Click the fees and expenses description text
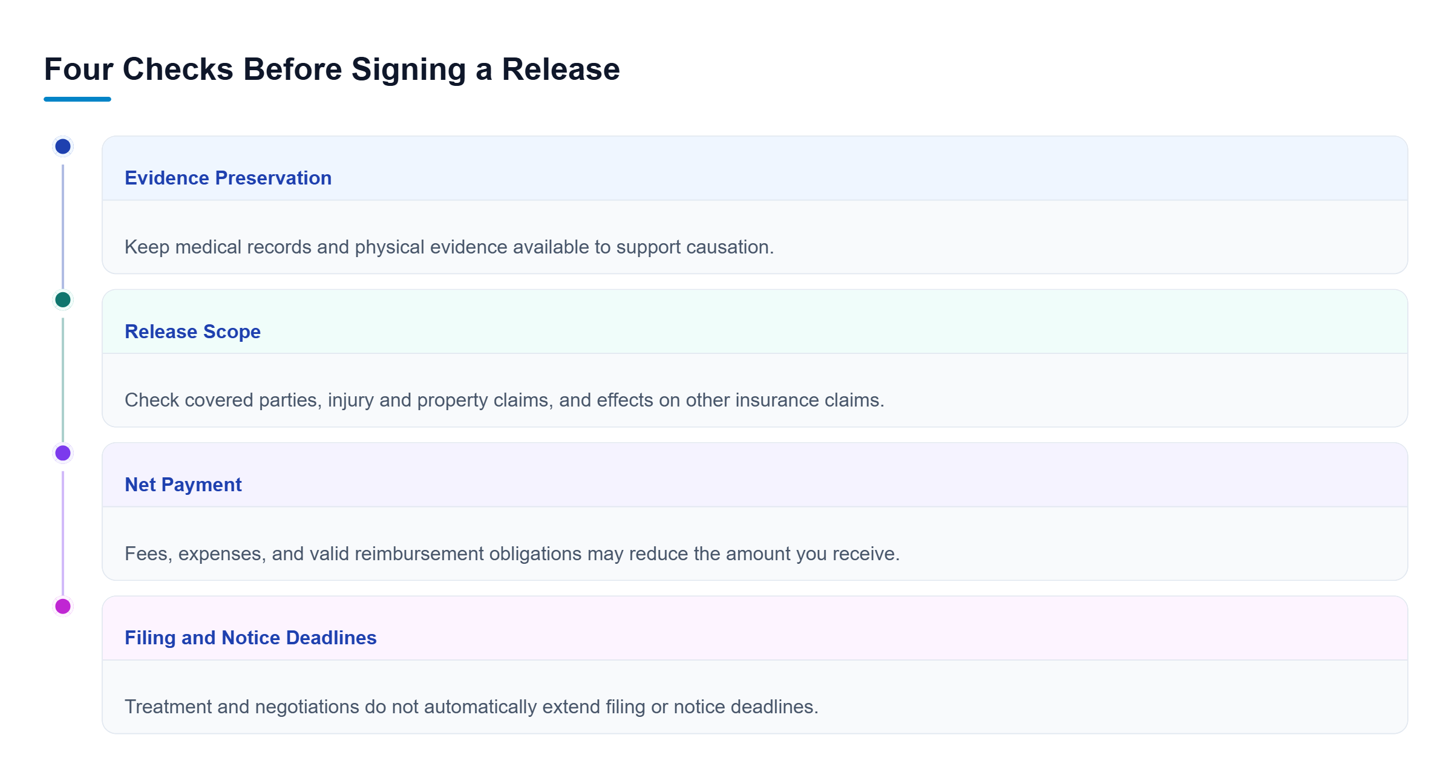1452x778 pixels. tap(512, 554)
